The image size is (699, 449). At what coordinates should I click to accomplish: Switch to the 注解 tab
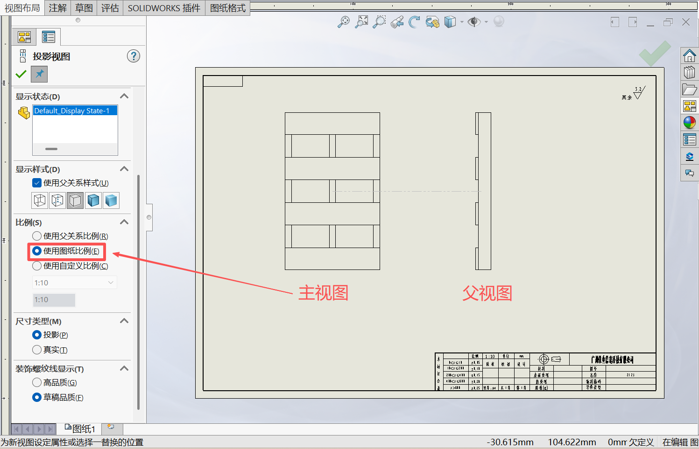58,8
